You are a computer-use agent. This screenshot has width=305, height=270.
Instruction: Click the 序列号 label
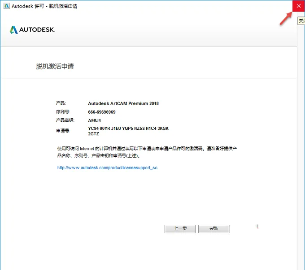point(63,111)
